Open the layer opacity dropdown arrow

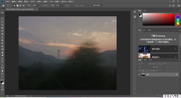pos(164,67)
